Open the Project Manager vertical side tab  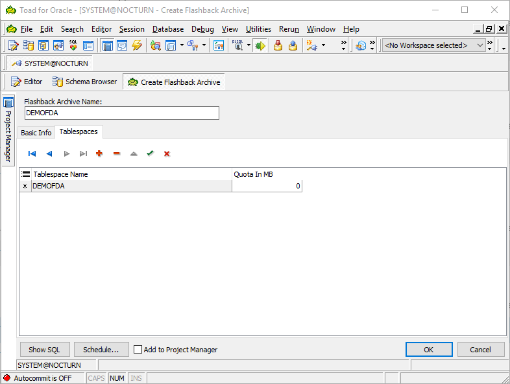[8, 131]
